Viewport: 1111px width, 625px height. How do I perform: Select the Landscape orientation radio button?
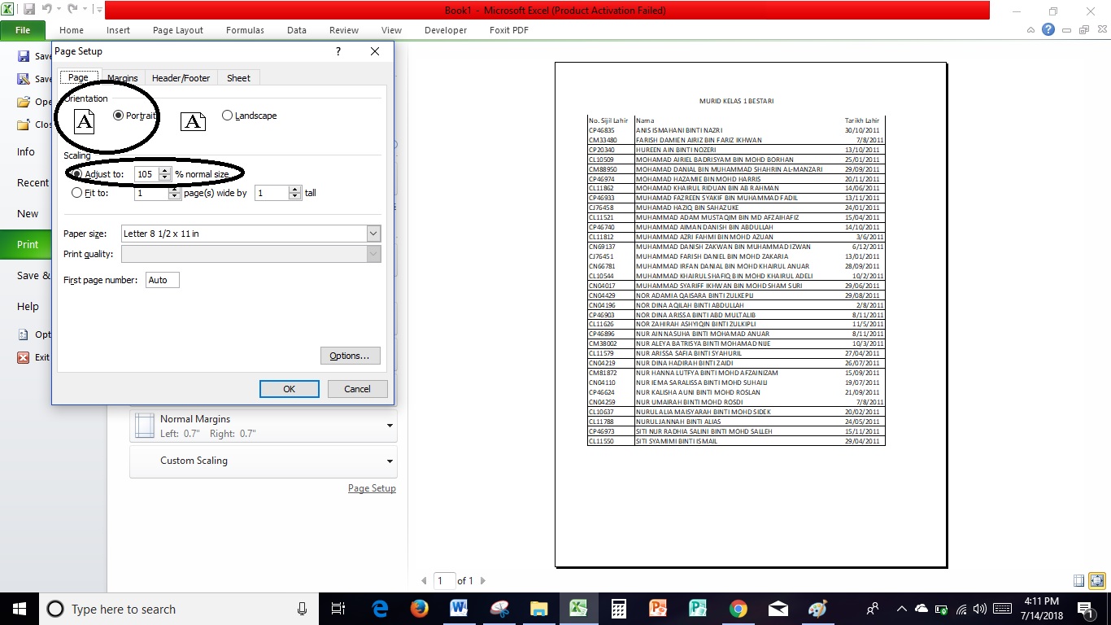228,115
